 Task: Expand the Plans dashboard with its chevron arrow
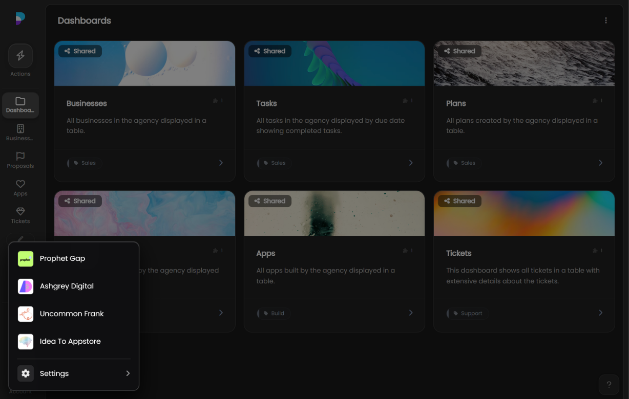pyautogui.click(x=600, y=163)
